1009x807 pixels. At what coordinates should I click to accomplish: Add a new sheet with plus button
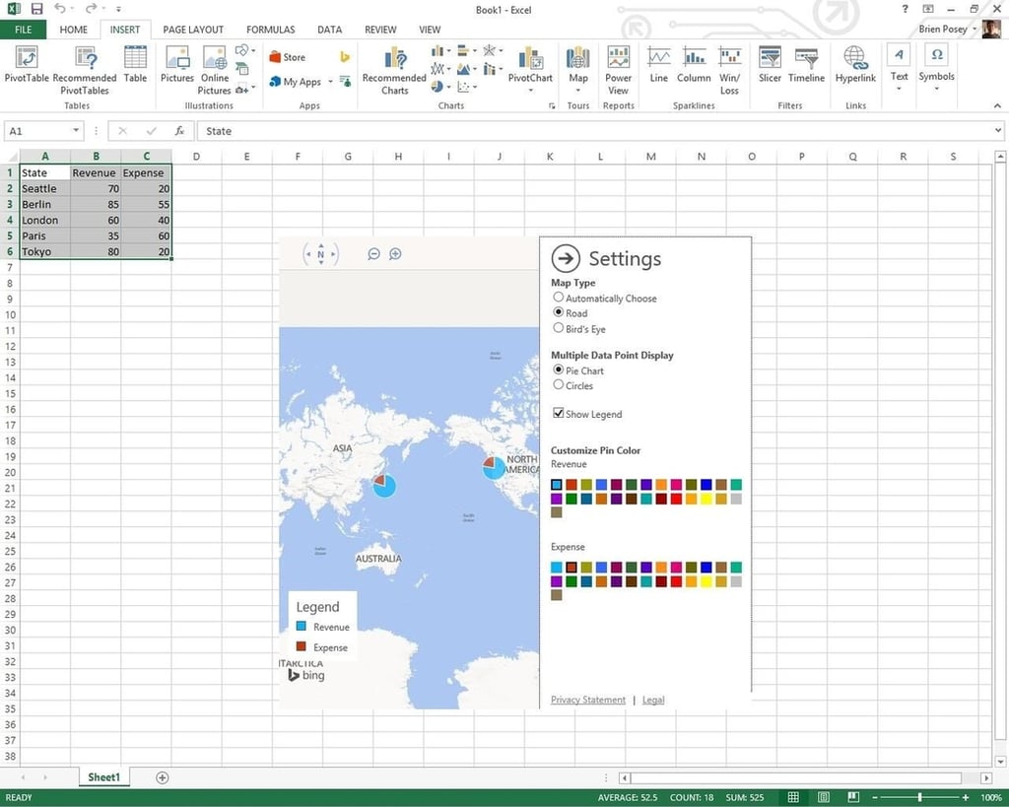[163, 777]
